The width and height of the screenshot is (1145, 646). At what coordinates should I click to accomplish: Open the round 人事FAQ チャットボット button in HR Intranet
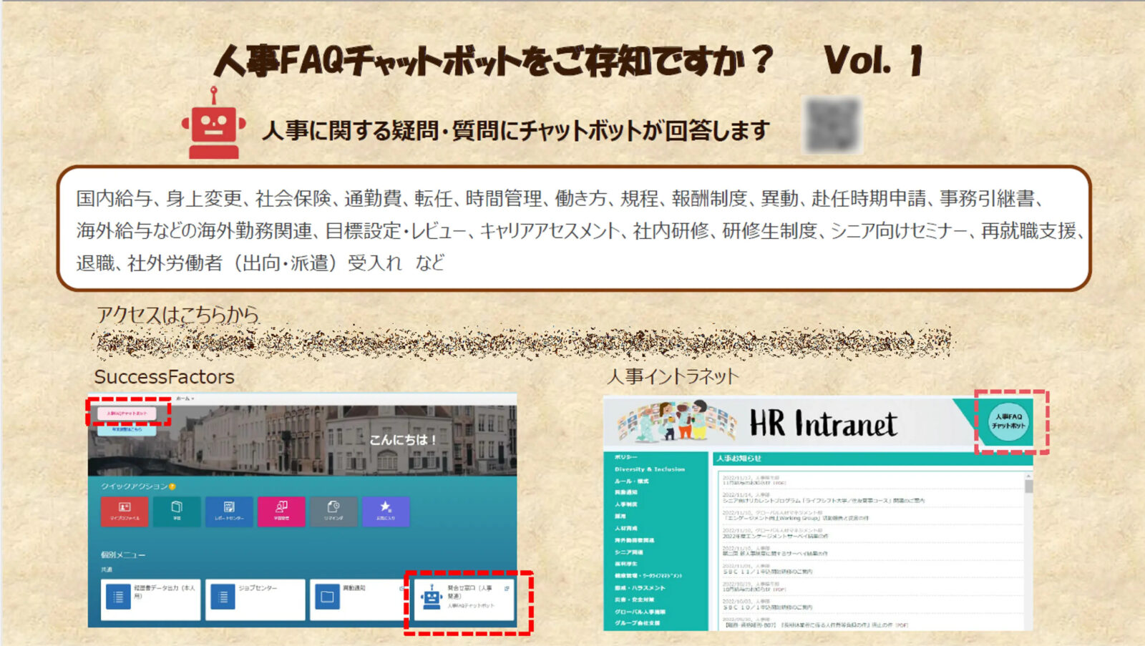click(1009, 421)
